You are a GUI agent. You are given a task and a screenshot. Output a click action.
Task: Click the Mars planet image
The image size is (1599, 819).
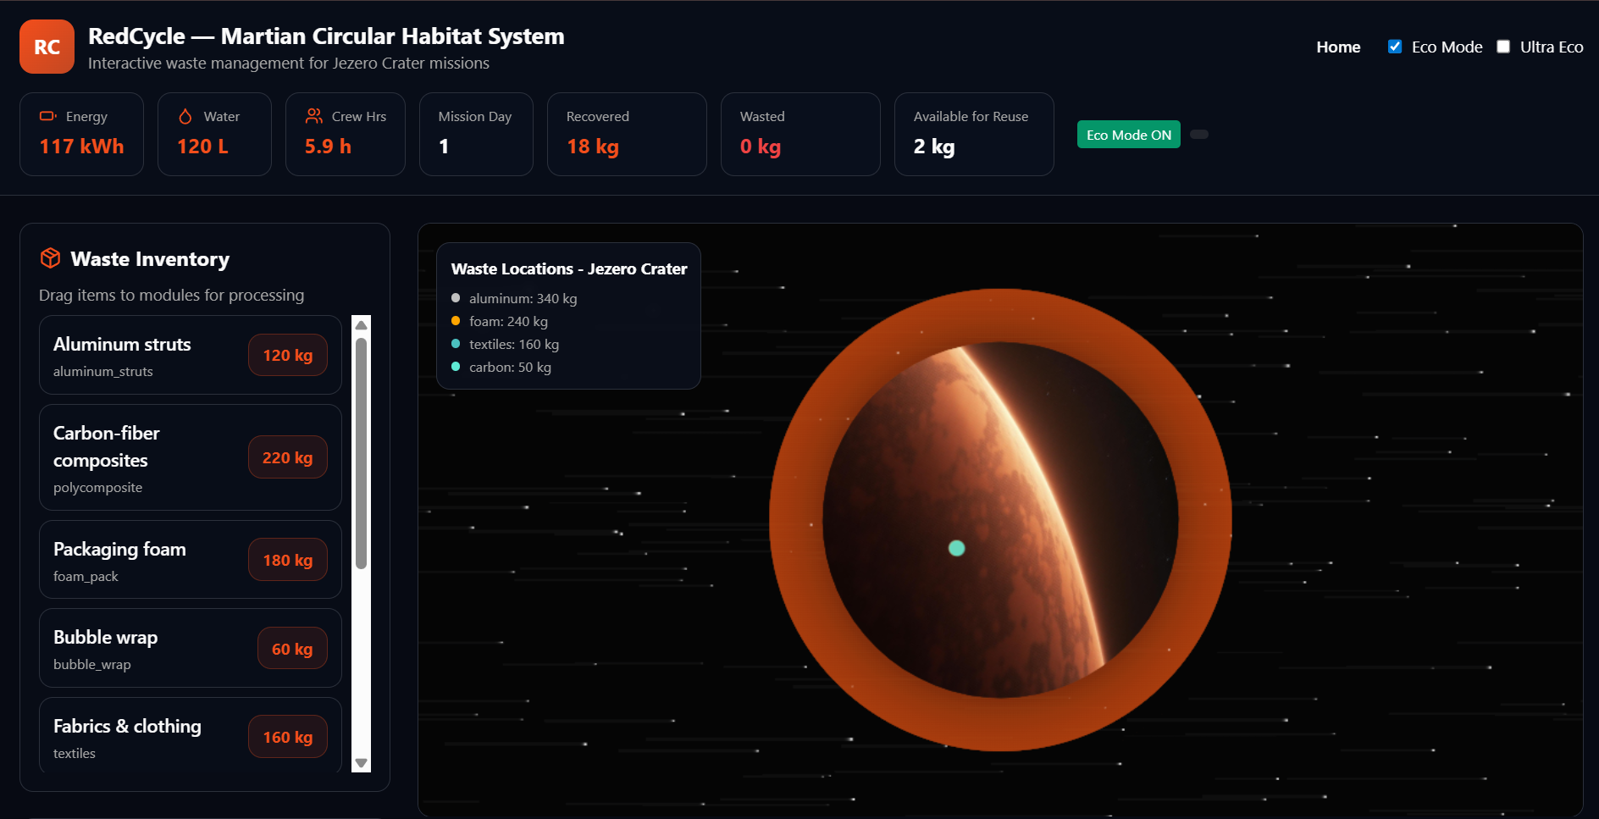[1000, 519]
